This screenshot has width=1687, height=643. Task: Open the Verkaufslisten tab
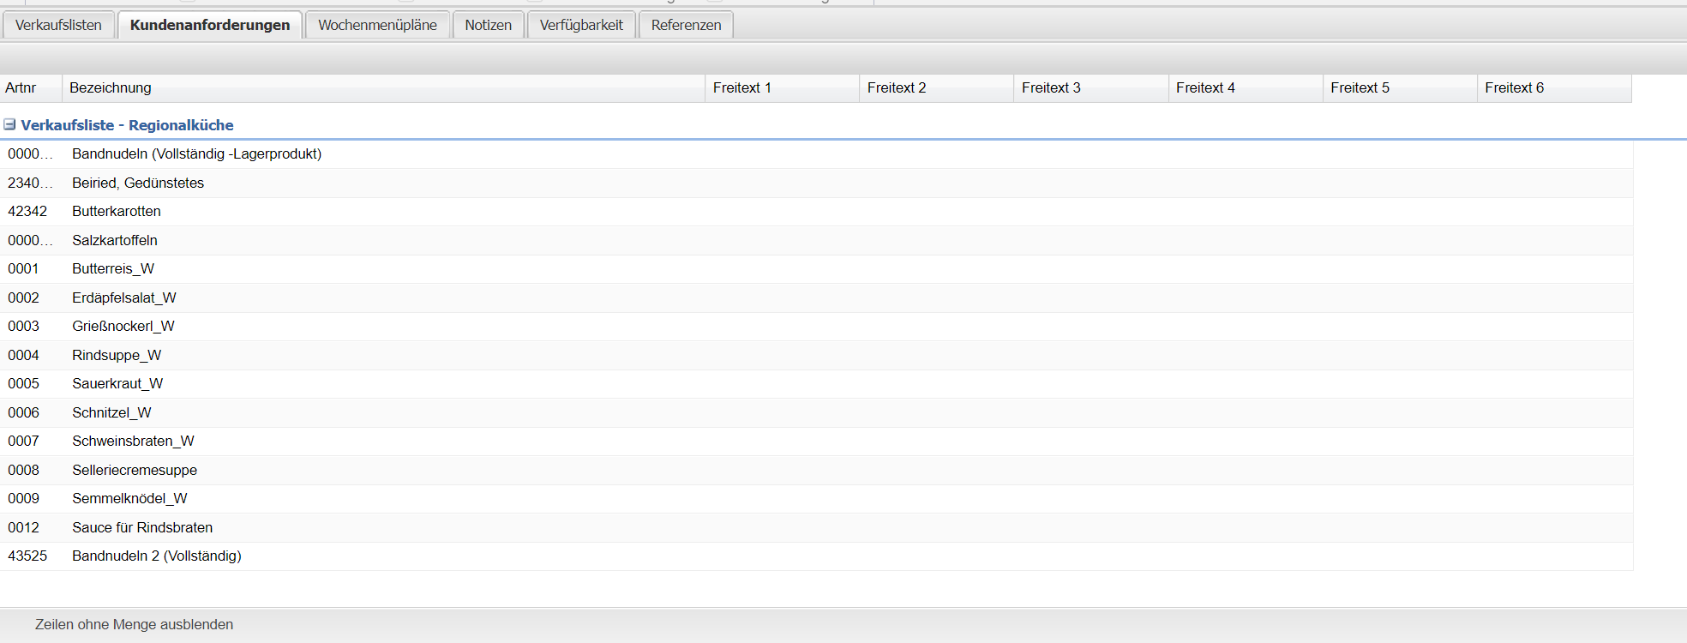coord(58,25)
